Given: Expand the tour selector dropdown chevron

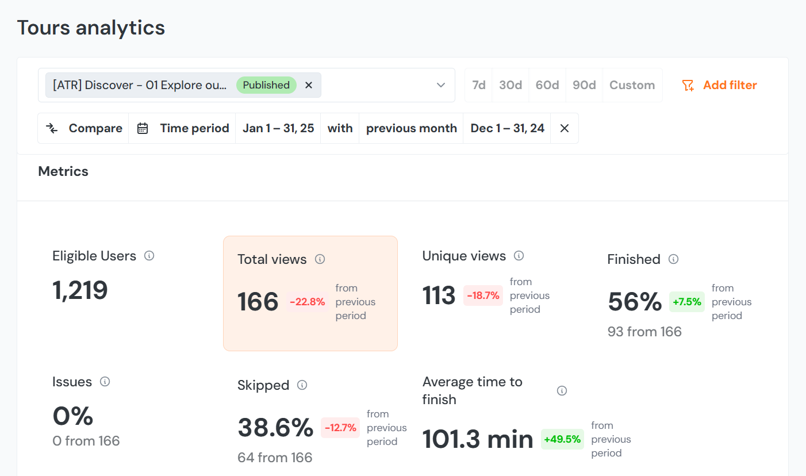Looking at the screenshot, I should [441, 85].
